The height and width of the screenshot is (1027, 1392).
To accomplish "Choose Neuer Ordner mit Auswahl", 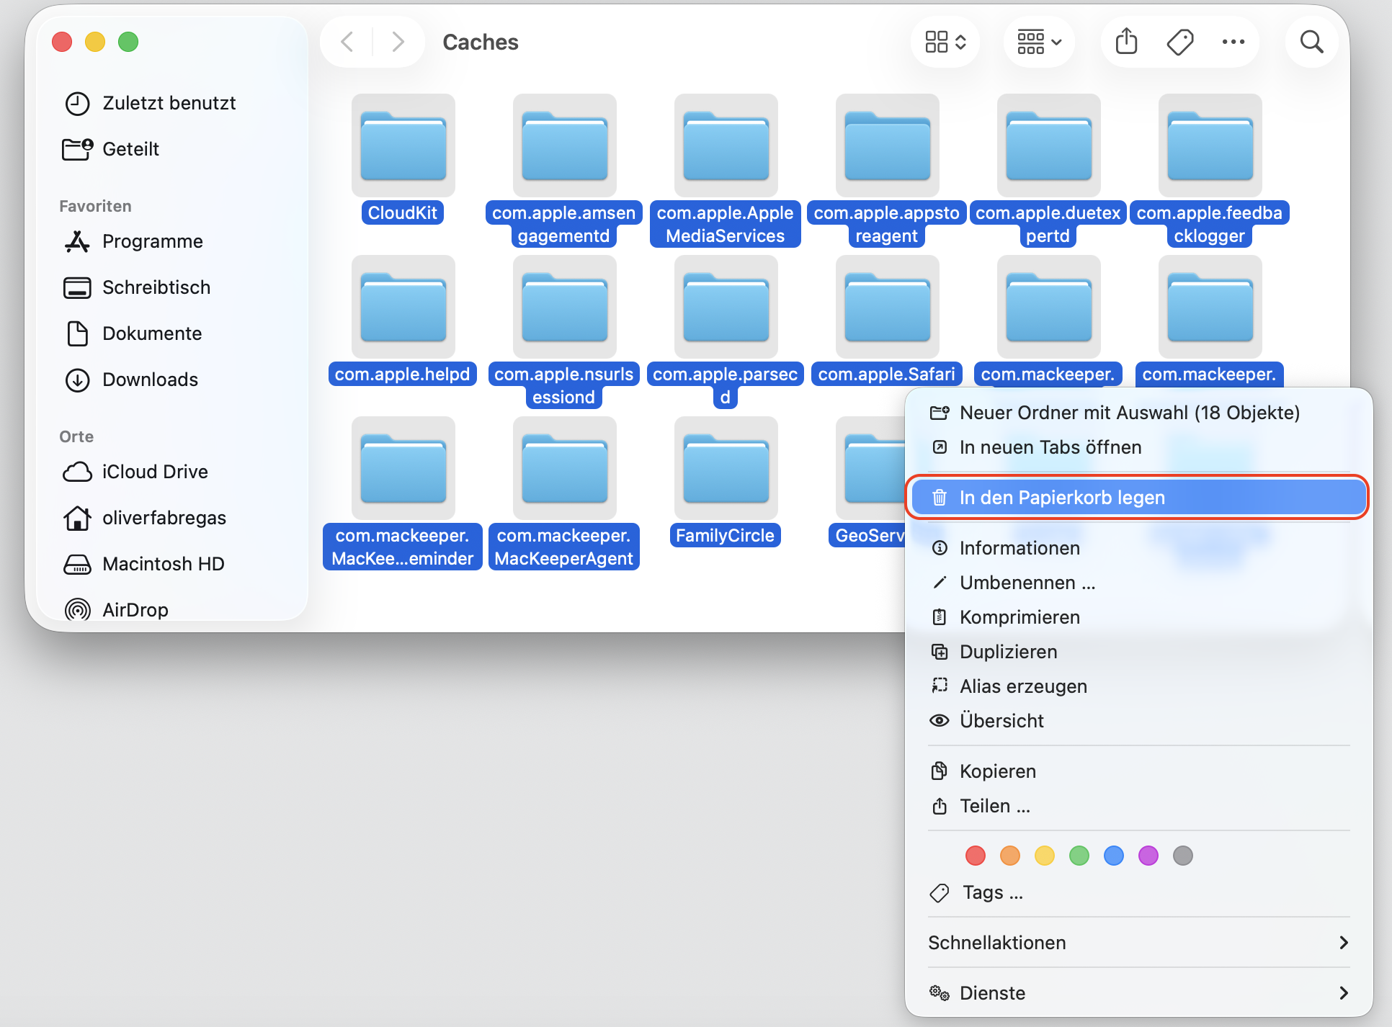I will pos(1138,413).
